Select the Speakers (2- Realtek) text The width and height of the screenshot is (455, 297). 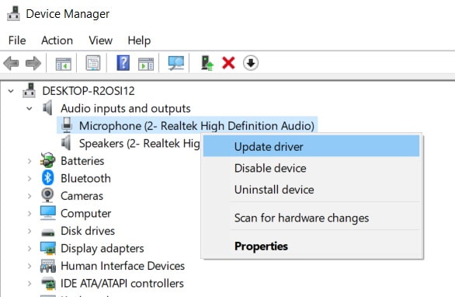tap(139, 143)
